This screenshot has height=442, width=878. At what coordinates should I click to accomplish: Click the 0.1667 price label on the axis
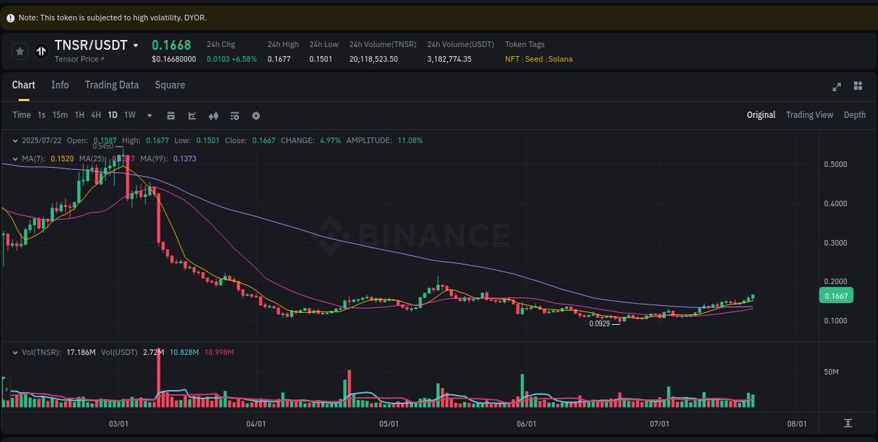(x=836, y=295)
